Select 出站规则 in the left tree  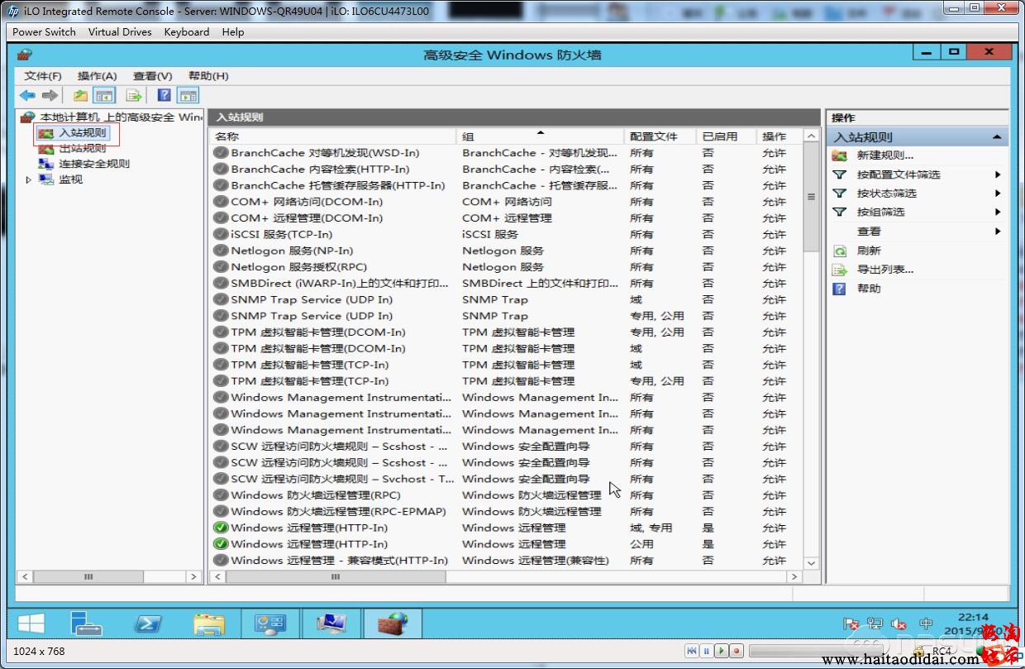[x=82, y=149]
